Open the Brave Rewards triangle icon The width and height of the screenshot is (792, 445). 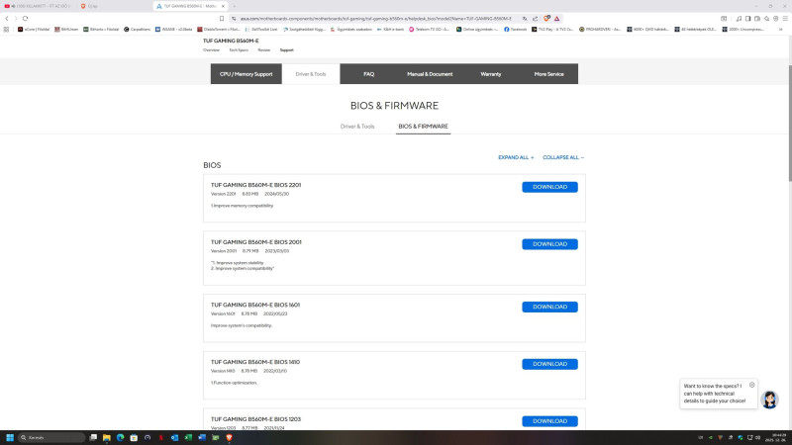556,19
